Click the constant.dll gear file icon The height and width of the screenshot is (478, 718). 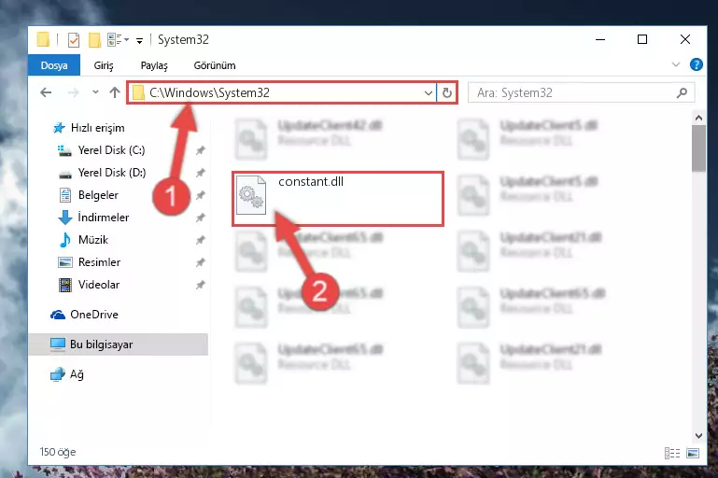pyautogui.click(x=251, y=195)
